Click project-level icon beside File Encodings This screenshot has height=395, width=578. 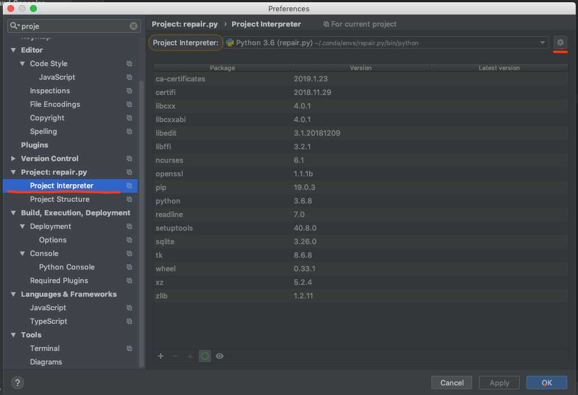(x=130, y=104)
